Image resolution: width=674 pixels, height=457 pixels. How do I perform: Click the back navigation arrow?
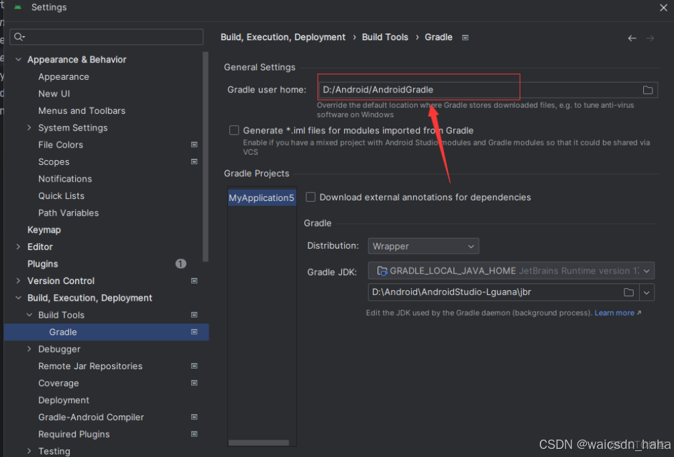(x=631, y=38)
